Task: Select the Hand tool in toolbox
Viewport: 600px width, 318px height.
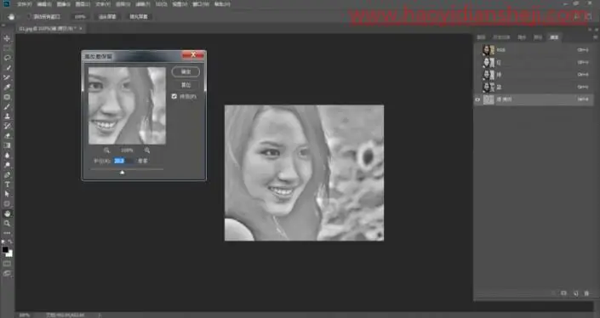Action: [x=7, y=213]
